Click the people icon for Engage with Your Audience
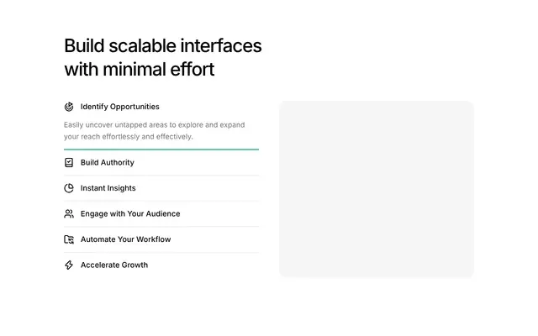The height and width of the screenshot is (336, 538). click(x=69, y=214)
